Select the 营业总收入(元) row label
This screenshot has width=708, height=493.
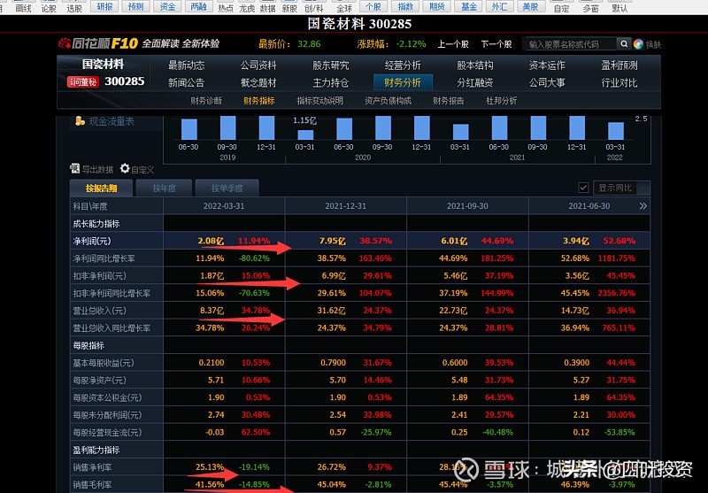(x=99, y=311)
